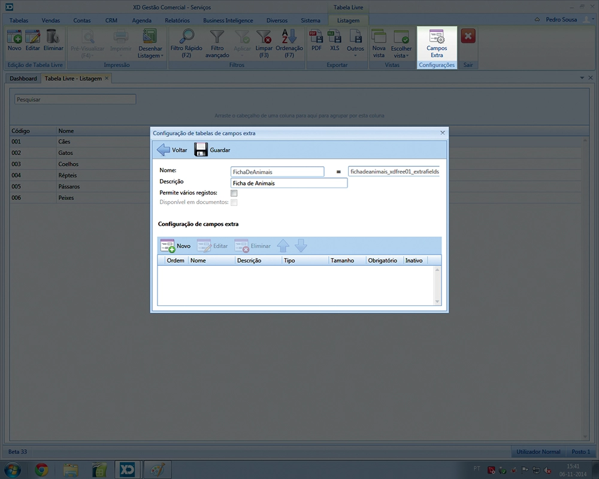Open Chrome from the Windows taskbar
This screenshot has width=599, height=479.
coord(41,469)
